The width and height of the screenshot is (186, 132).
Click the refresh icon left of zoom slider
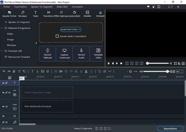click(131, 71)
